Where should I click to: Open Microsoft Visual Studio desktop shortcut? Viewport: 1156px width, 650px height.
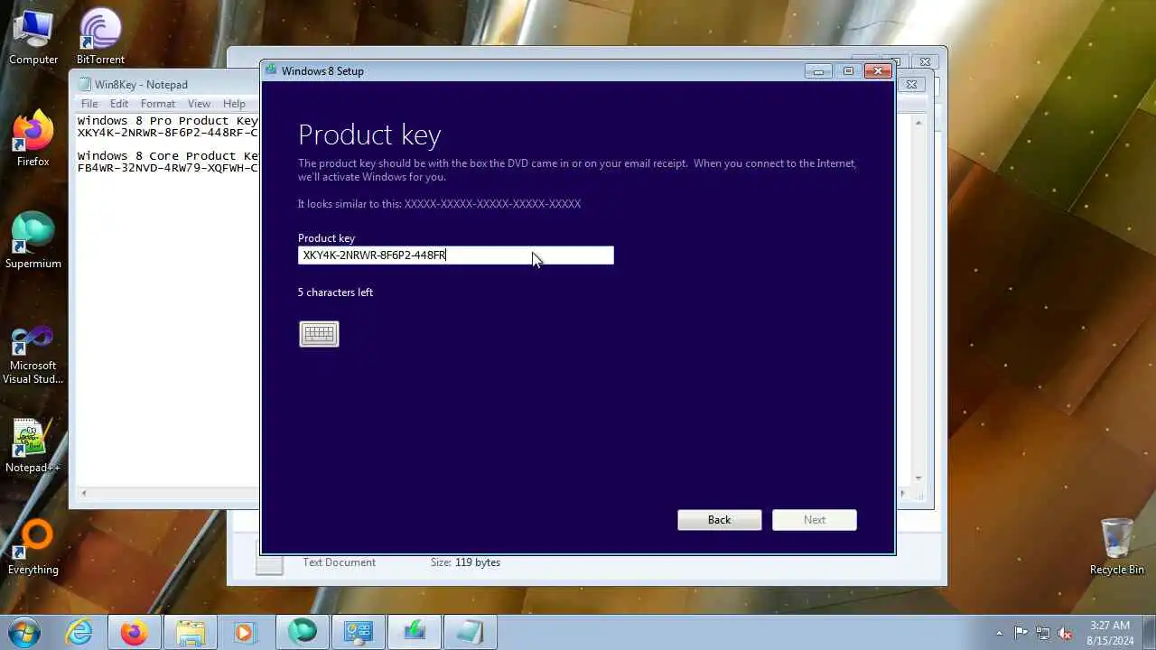(x=33, y=355)
